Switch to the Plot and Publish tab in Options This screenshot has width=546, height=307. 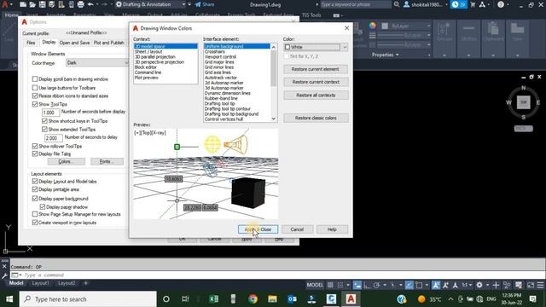click(x=109, y=43)
